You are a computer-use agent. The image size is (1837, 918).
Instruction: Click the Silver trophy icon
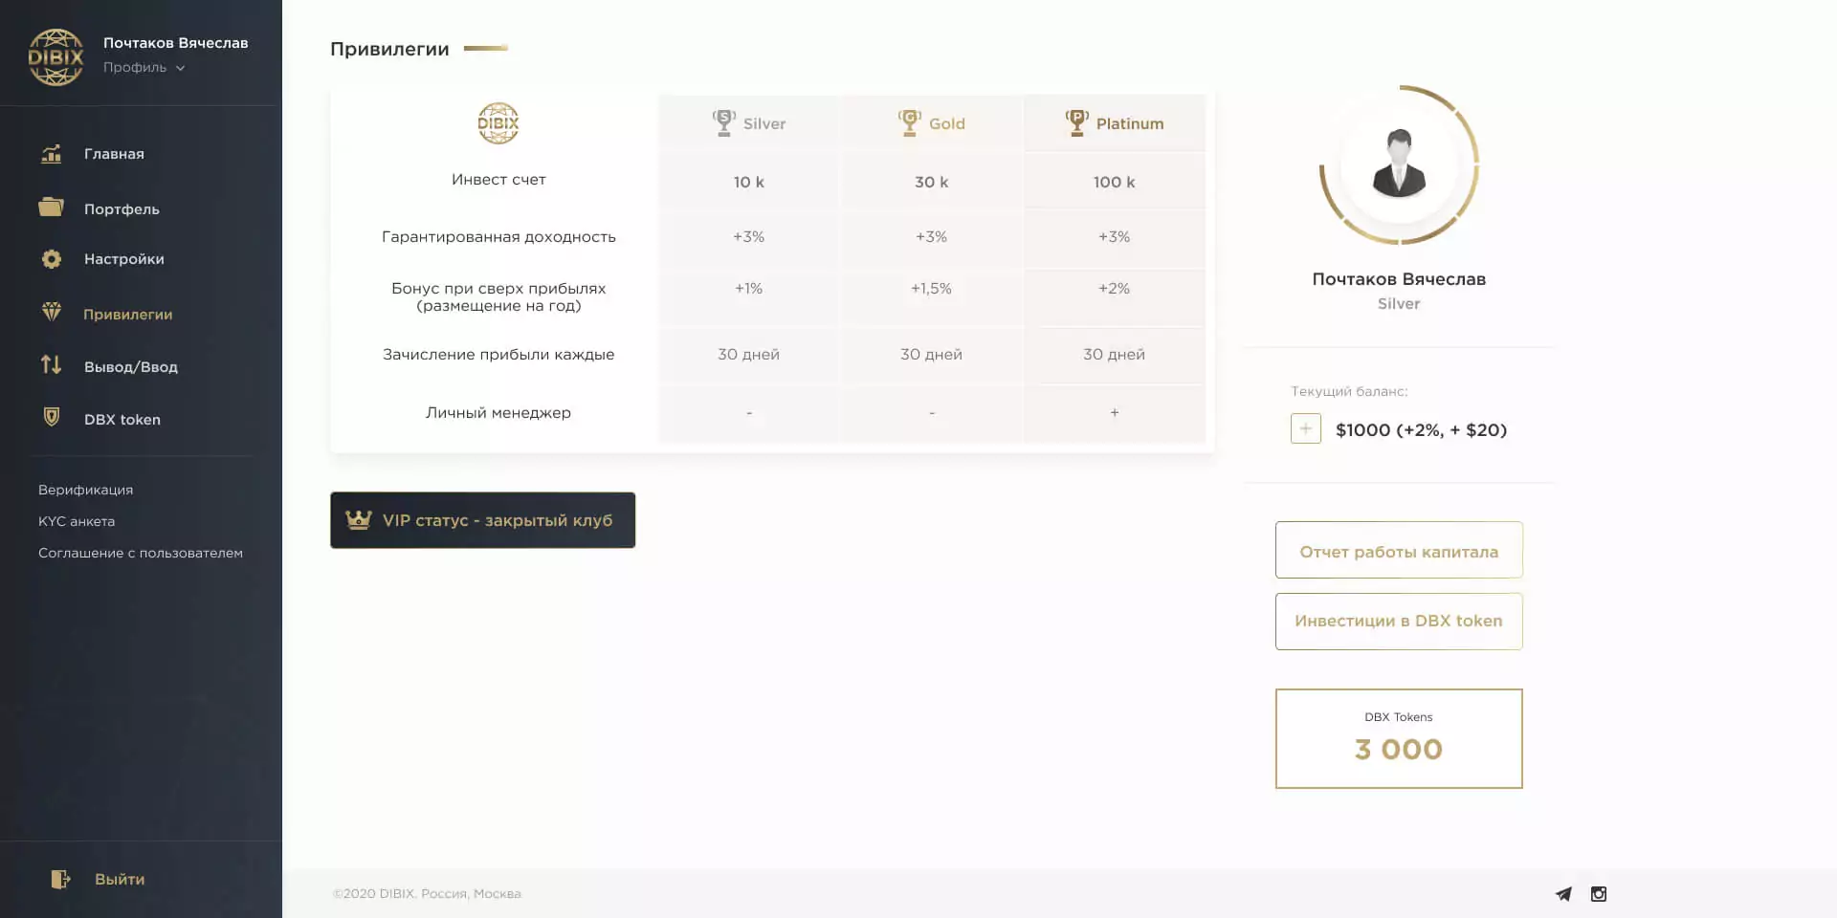pyautogui.click(x=724, y=122)
